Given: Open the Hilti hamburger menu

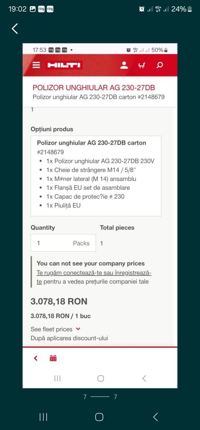Looking at the screenshot, I should (36, 65).
